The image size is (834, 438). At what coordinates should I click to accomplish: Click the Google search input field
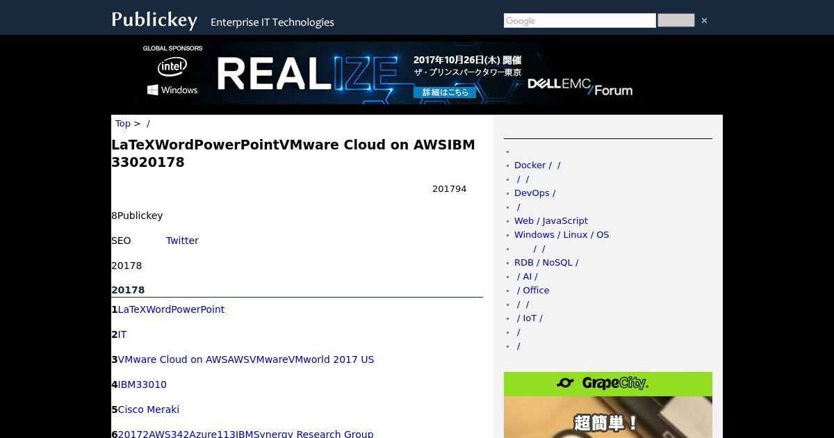click(580, 21)
